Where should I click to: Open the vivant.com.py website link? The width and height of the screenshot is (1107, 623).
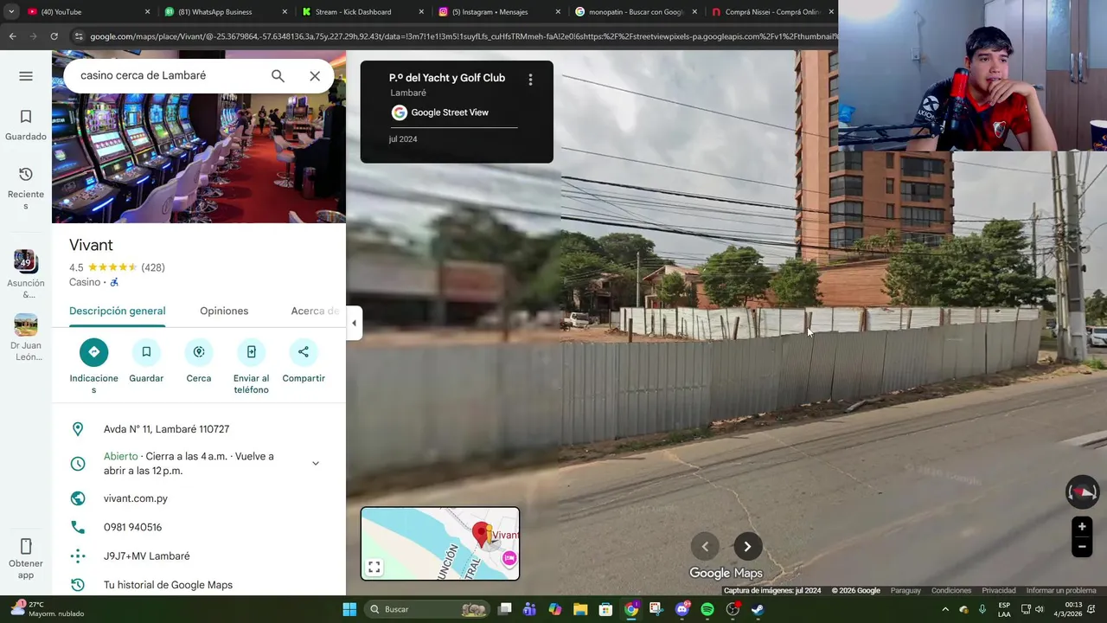coord(136,498)
